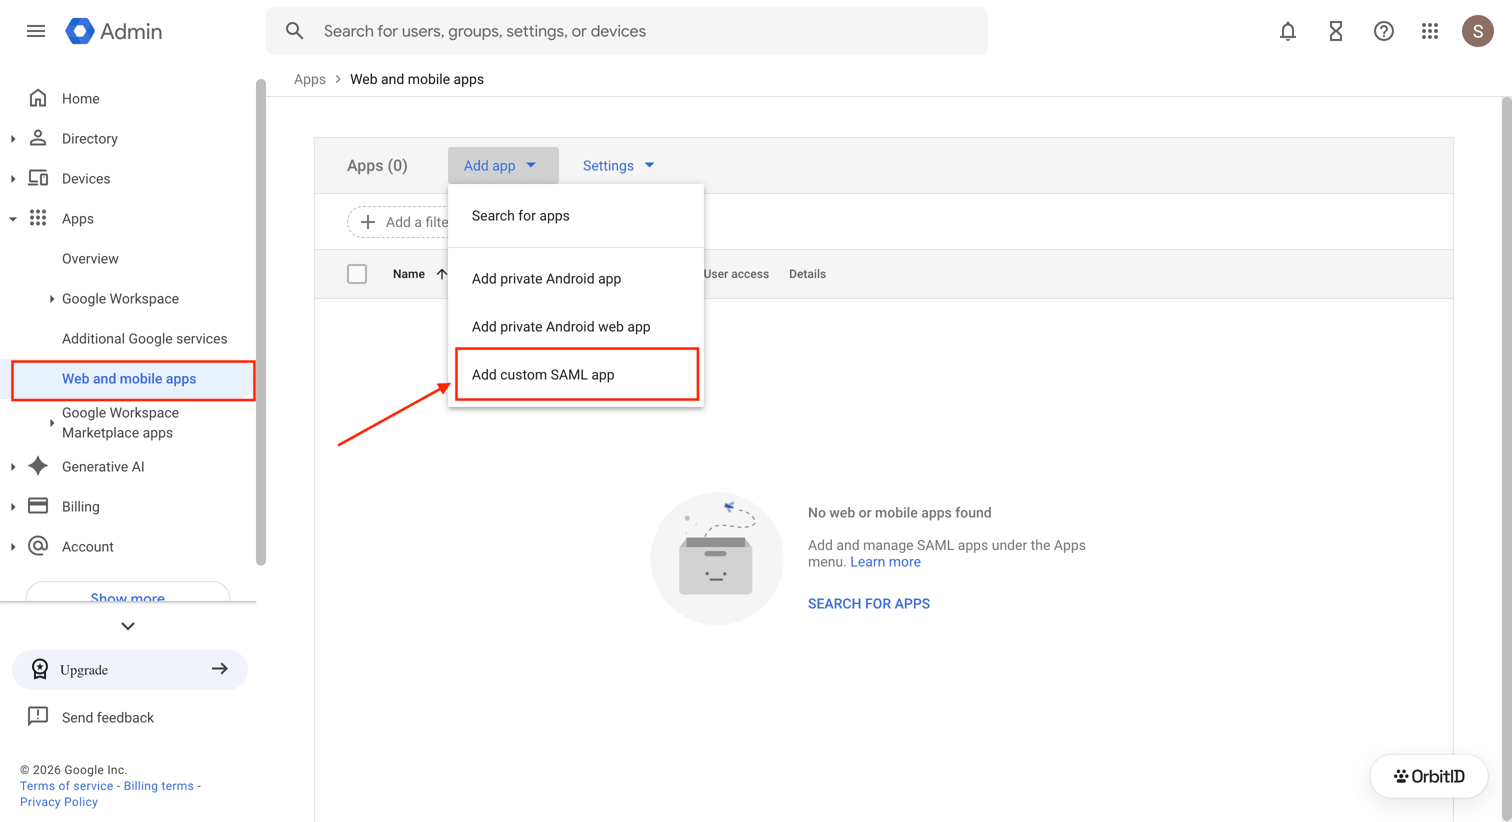
Task: Open Web and mobile apps sidebar item
Action: (129, 378)
